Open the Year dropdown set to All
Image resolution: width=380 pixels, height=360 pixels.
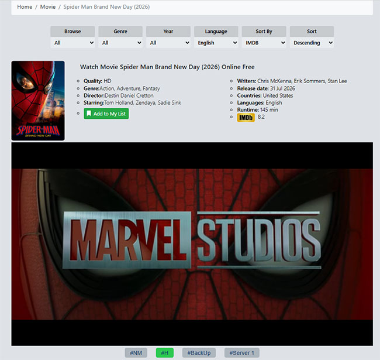pos(168,43)
